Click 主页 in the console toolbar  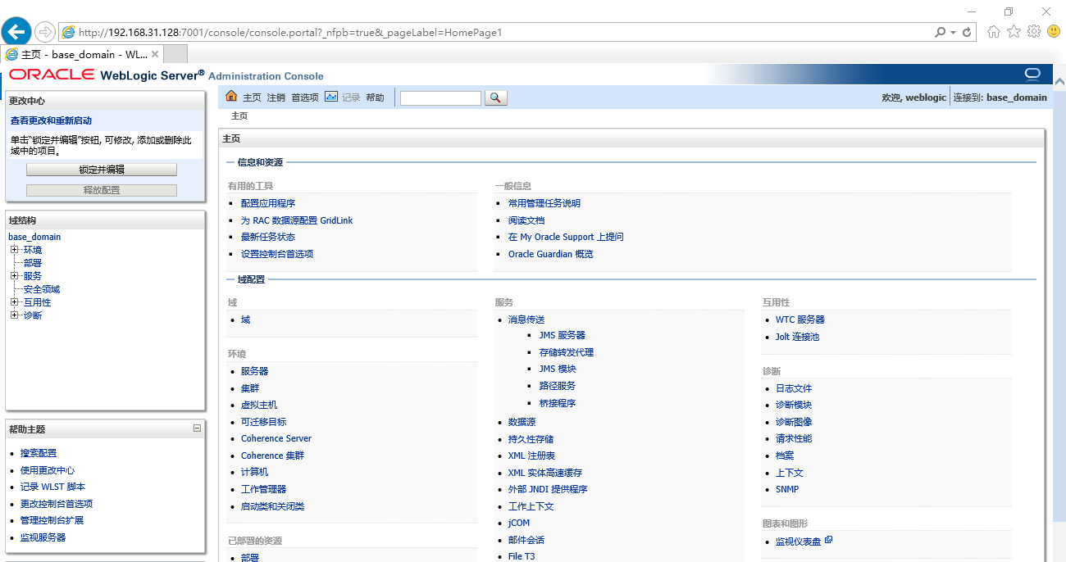(x=252, y=97)
